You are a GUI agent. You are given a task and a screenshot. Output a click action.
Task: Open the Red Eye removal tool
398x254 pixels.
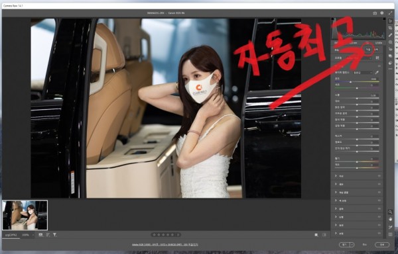click(391, 49)
